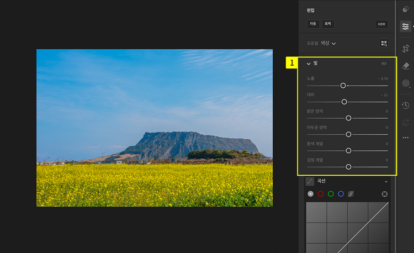This screenshot has width=414, height=253.
Task: Select the Crop and Rotate tool
Action: tap(406, 48)
